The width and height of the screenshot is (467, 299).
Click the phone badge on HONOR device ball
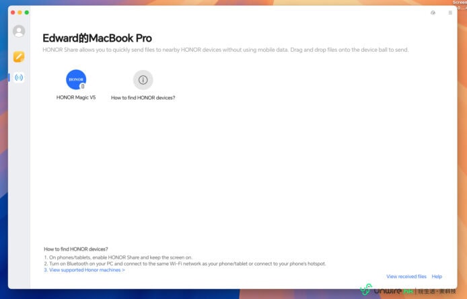click(82, 86)
